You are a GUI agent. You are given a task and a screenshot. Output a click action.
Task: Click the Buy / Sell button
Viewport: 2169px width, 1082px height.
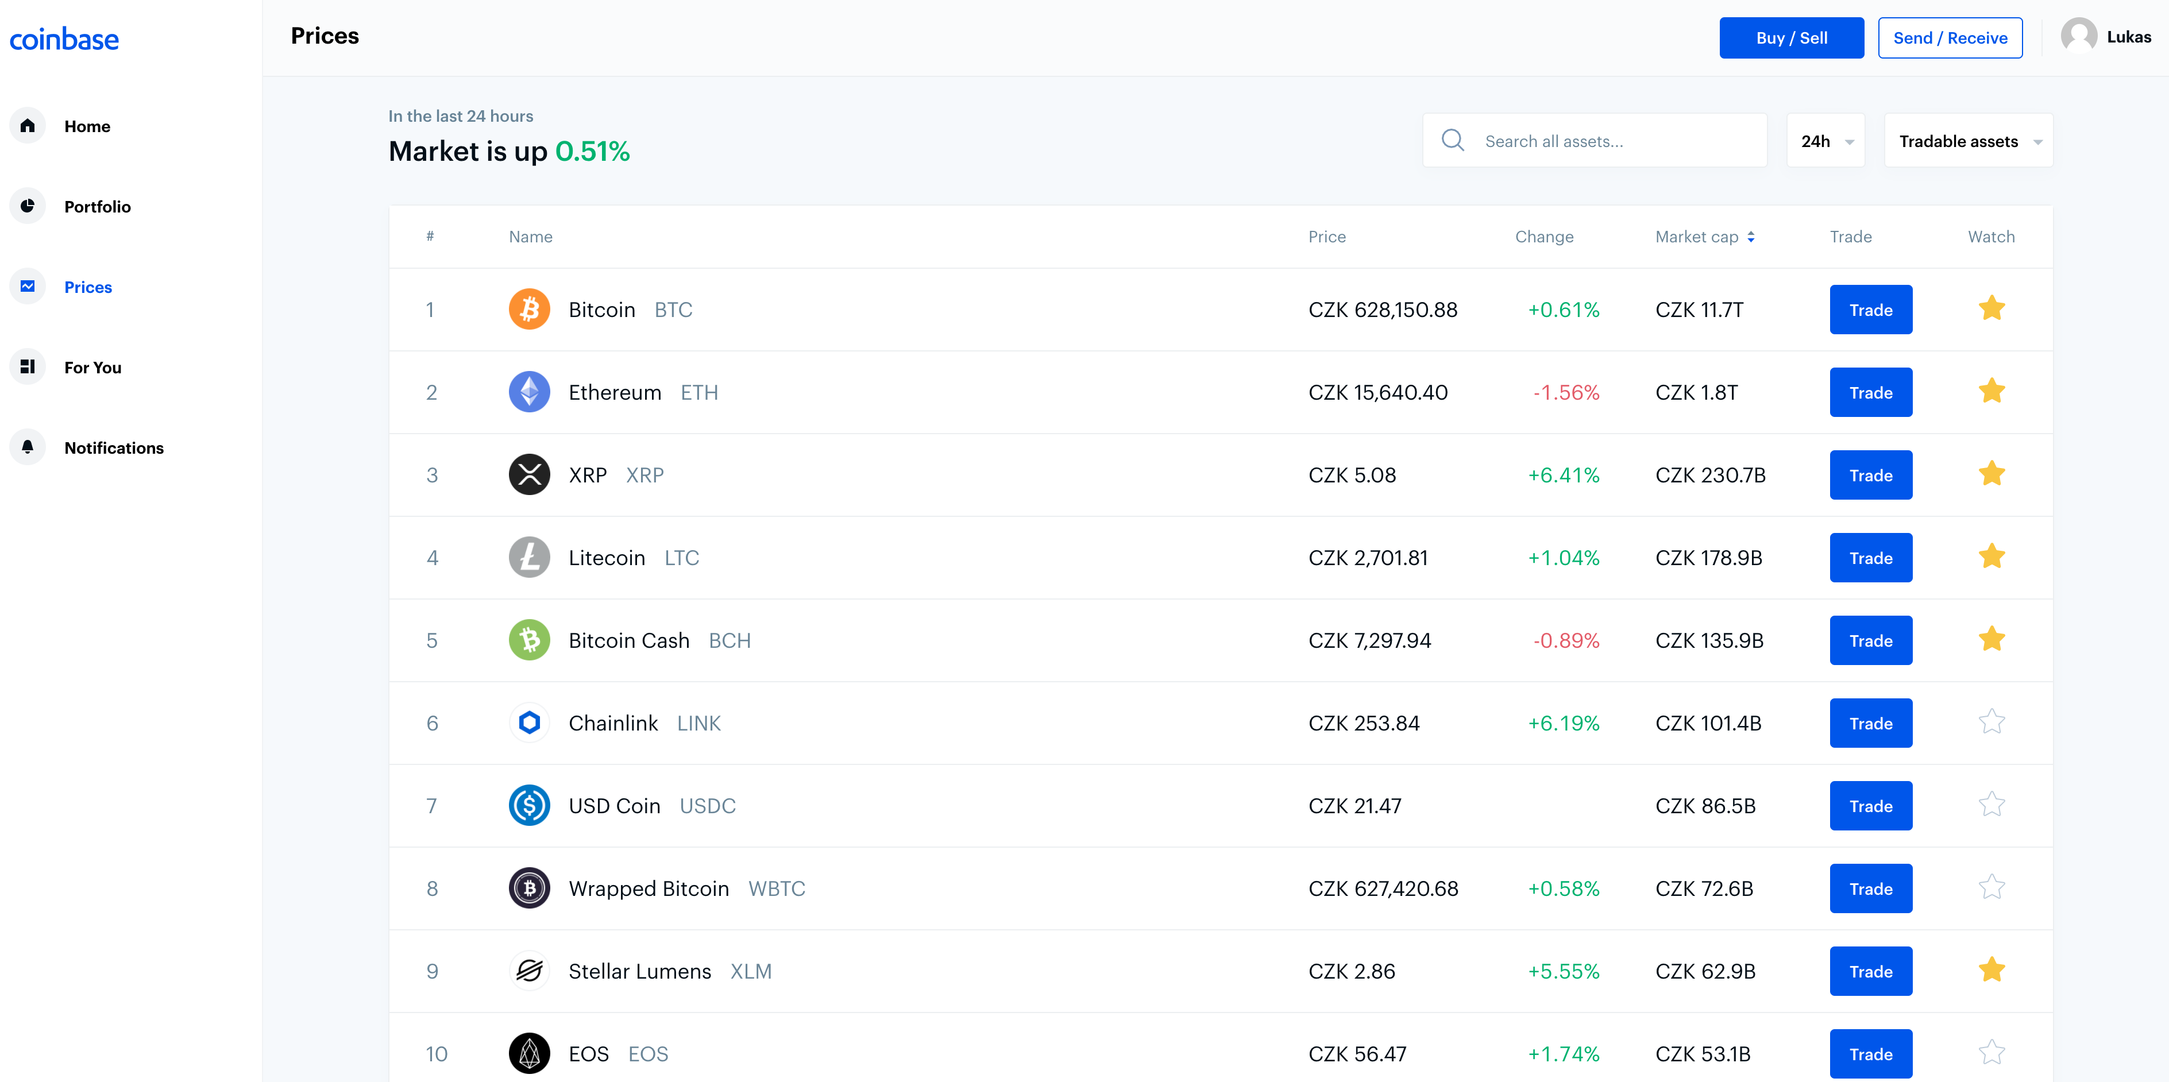(1791, 38)
